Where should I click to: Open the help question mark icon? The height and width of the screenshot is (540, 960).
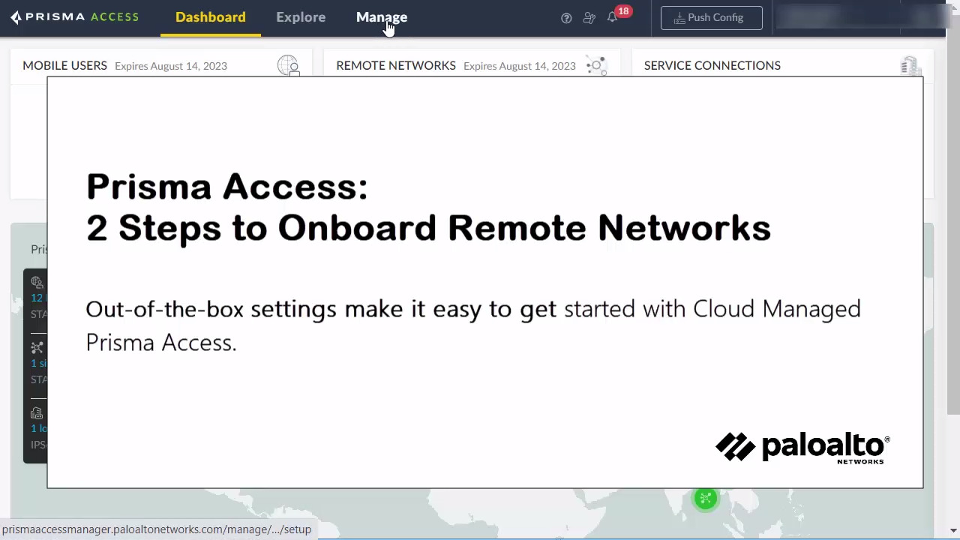566,18
